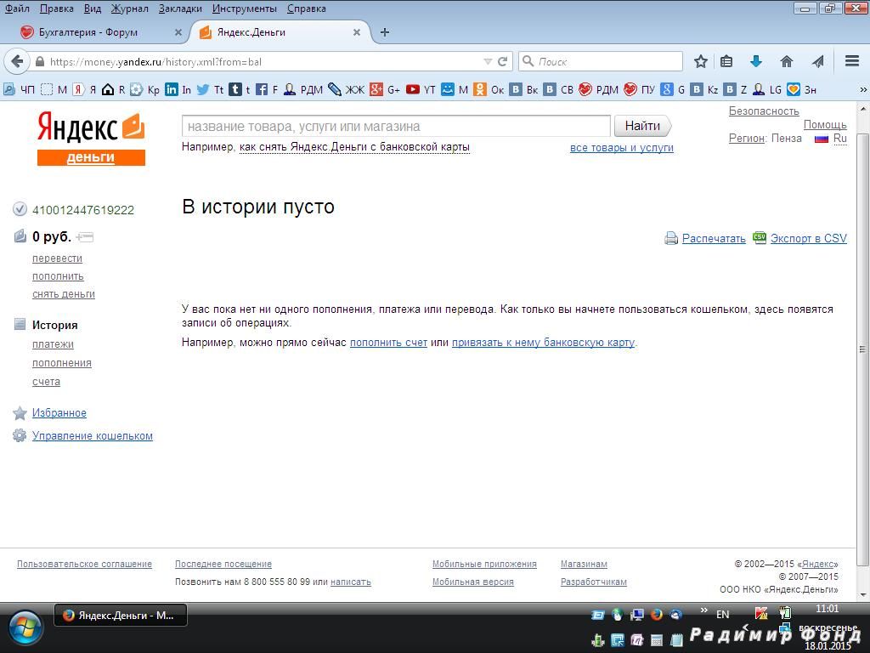Click the CSV icon beside Экспорт в CSV
Screen dimensions: 870x653
(760, 238)
